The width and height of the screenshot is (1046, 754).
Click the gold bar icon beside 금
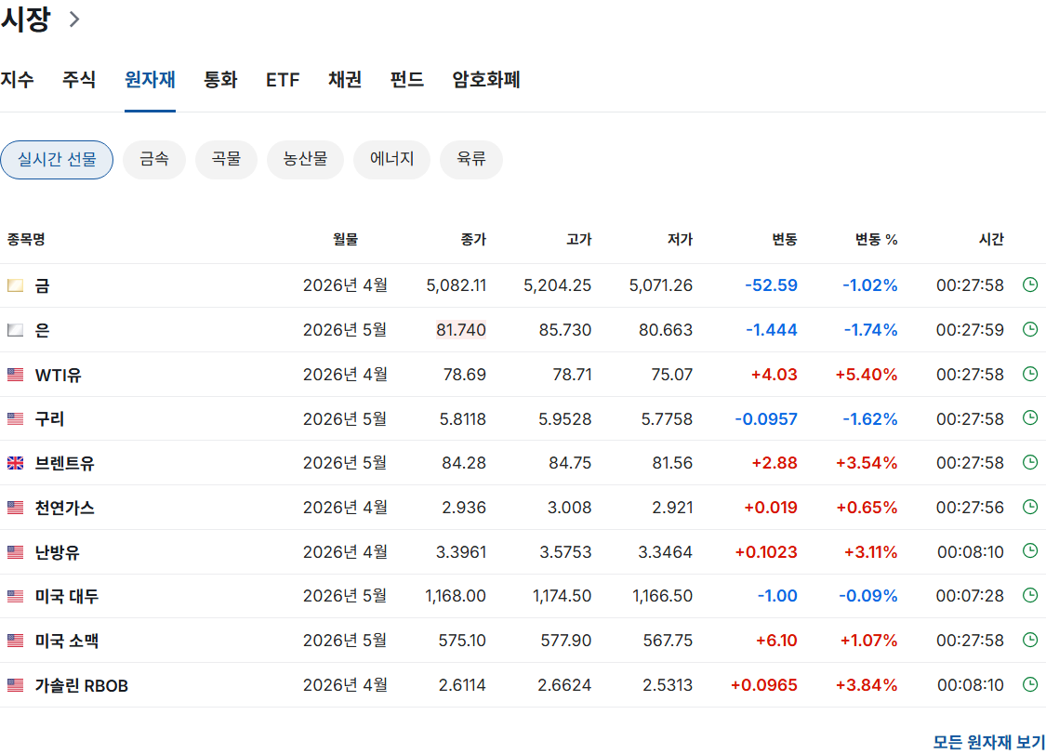16,285
